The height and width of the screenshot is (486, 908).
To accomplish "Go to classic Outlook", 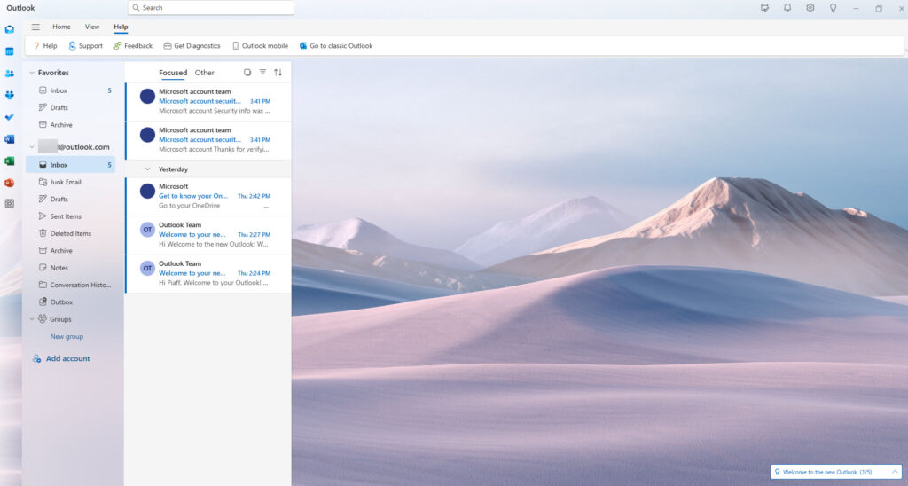I will click(x=336, y=46).
